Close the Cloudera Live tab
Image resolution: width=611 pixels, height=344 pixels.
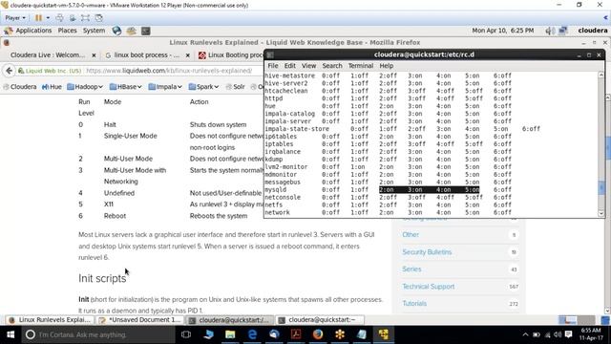click(x=94, y=55)
